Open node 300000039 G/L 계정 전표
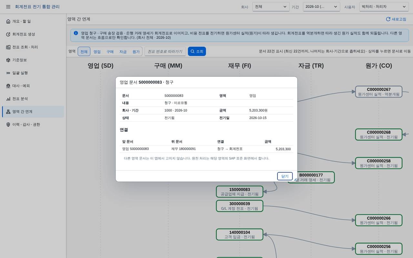The width and height of the screenshot is (413, 258). coord(240,206)
